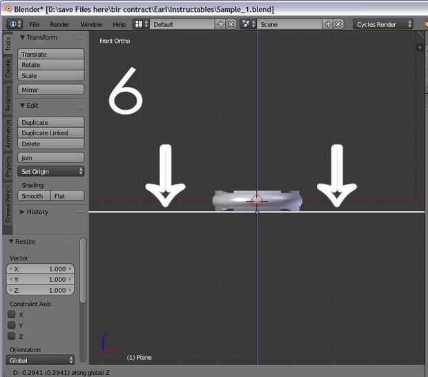Image resolution: width=428 pixels, height=377 pixels.
Task: Open the Info editor type selector icon
Action: pos(14,24)
